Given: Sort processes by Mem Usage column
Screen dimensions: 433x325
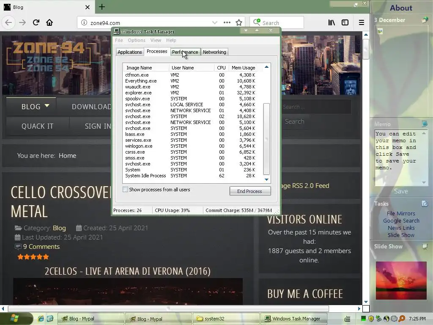Looking at the screenshot, I should [x=243, y=68].
